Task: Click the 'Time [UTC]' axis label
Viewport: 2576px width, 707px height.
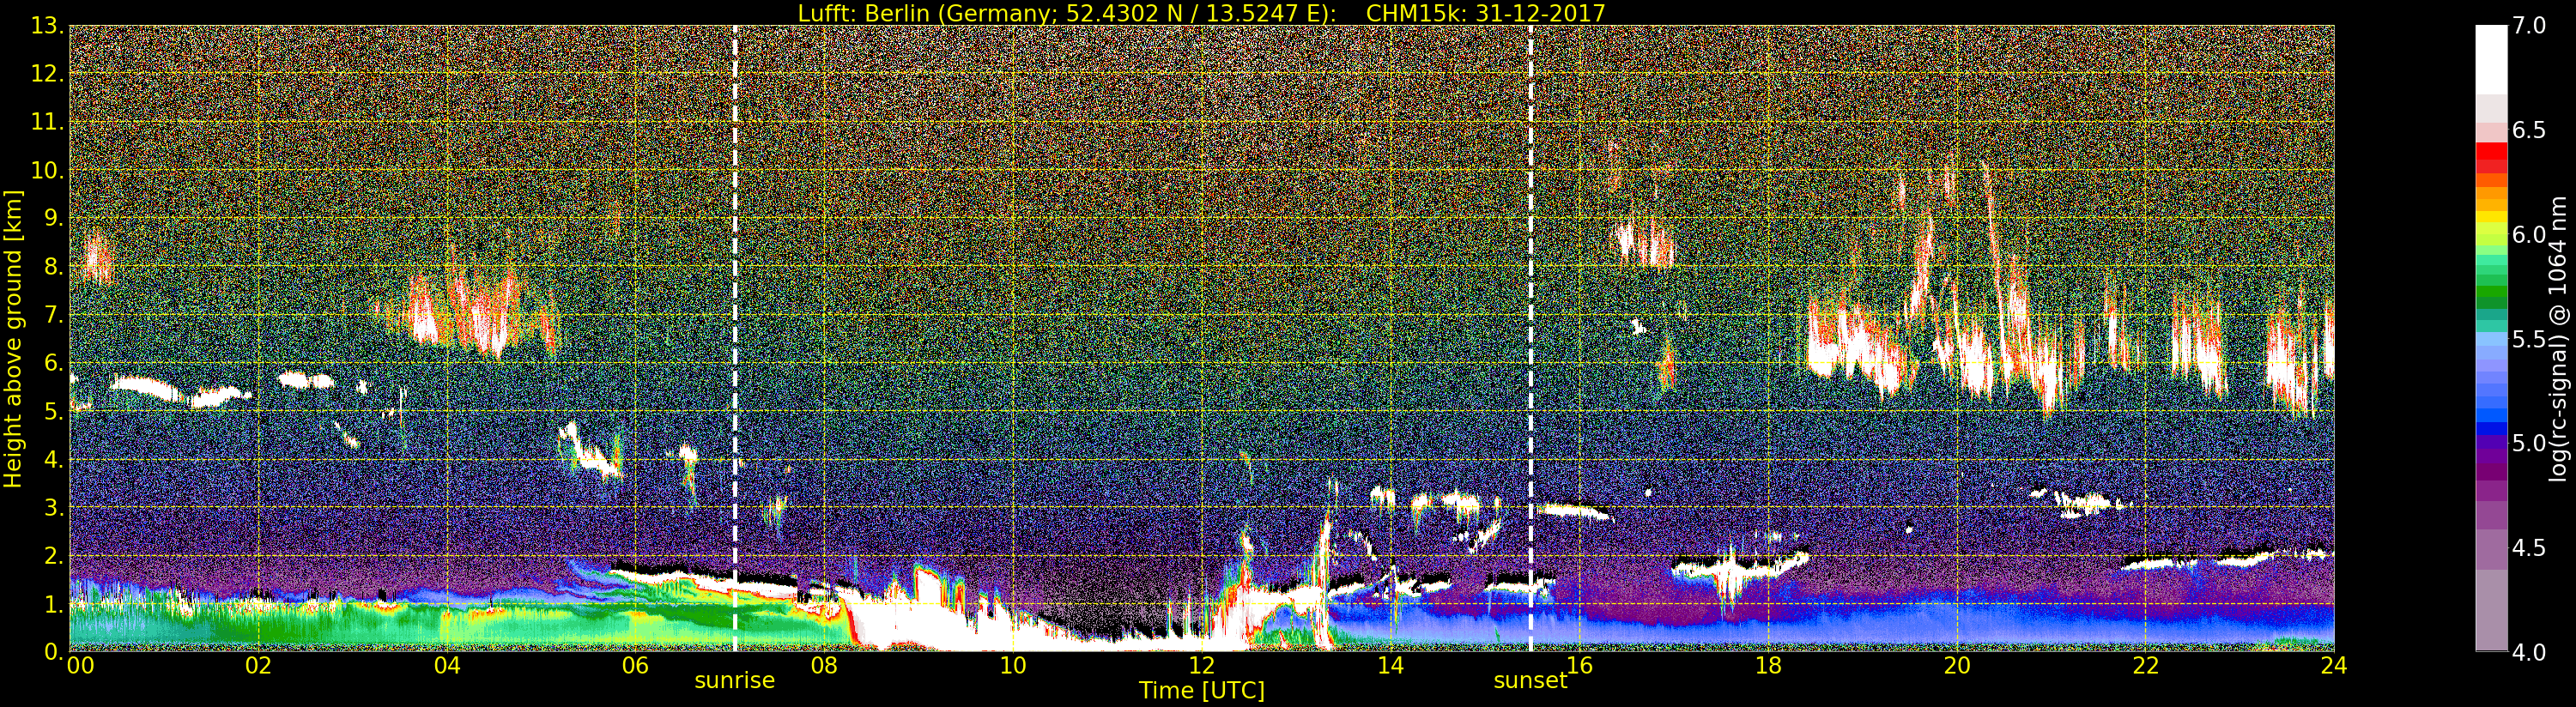Action: click(x=1201, y=691)
